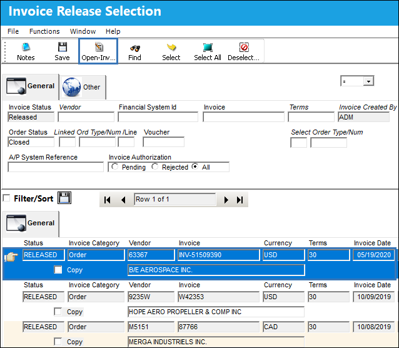This screenshot has height=348, width=399.
Task: Select the Rejected authorization radio button
Action: [x=154, y=166]
